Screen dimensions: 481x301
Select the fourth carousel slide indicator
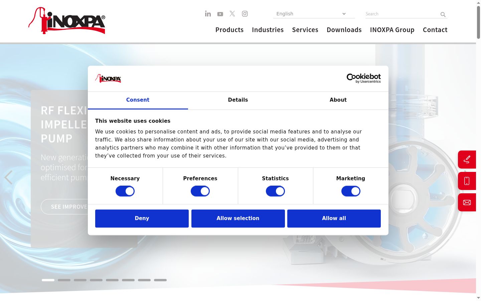pyautogui.click(x=96, y=280)
